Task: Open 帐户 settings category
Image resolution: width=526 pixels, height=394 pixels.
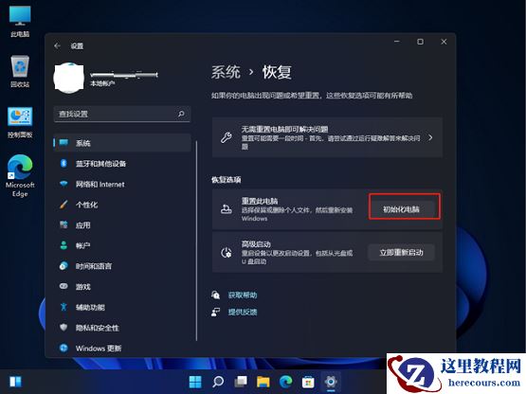Action: pyautogui.click(x=122, y=245)
